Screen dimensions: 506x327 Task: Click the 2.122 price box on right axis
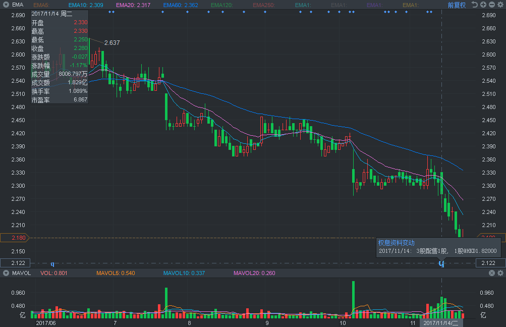pos(490,263)
